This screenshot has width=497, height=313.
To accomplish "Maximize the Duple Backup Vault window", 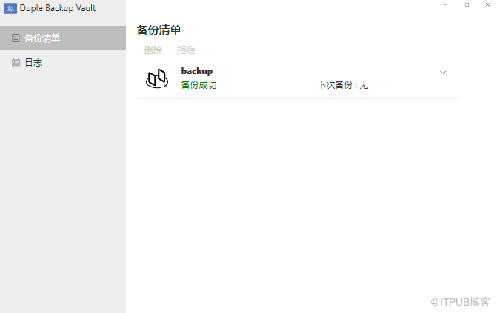I will click(x=467, y=4).
